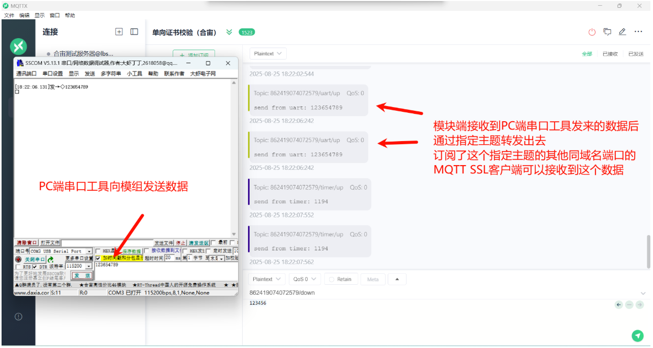
Task: Click the 超时时间 20 ms input
Action: pyautogui.click(x=170, y=258)
